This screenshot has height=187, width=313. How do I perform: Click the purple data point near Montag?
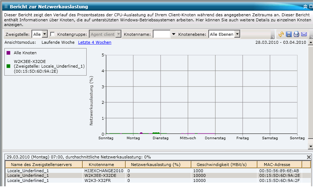point(141,133)
